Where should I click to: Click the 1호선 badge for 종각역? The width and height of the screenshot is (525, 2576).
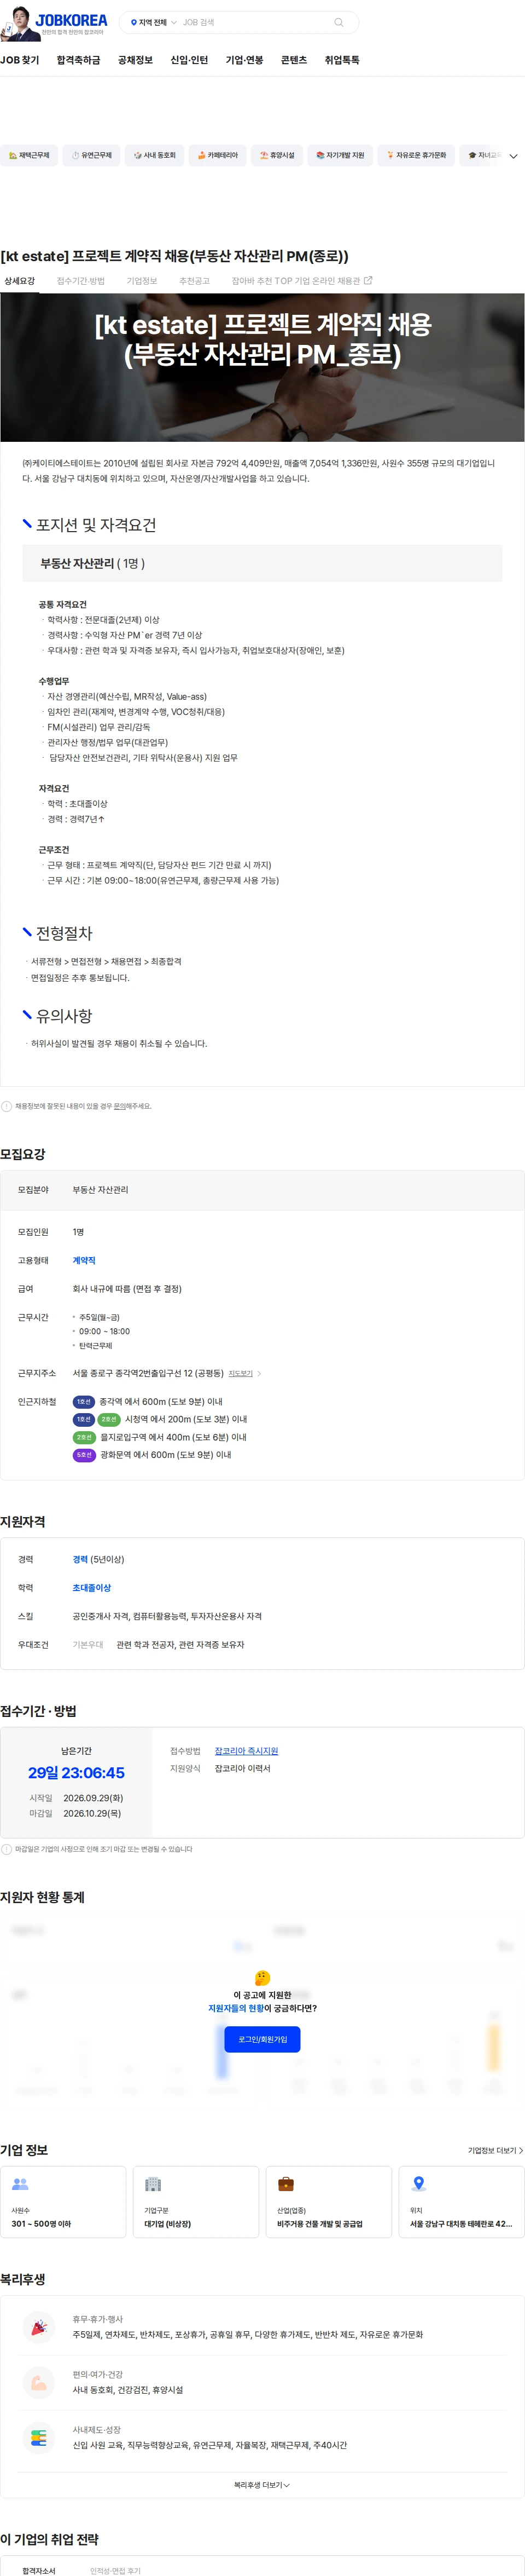[84, 1401]
